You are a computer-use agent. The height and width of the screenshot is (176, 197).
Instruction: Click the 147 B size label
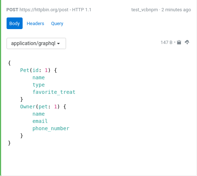pos(166,43)
